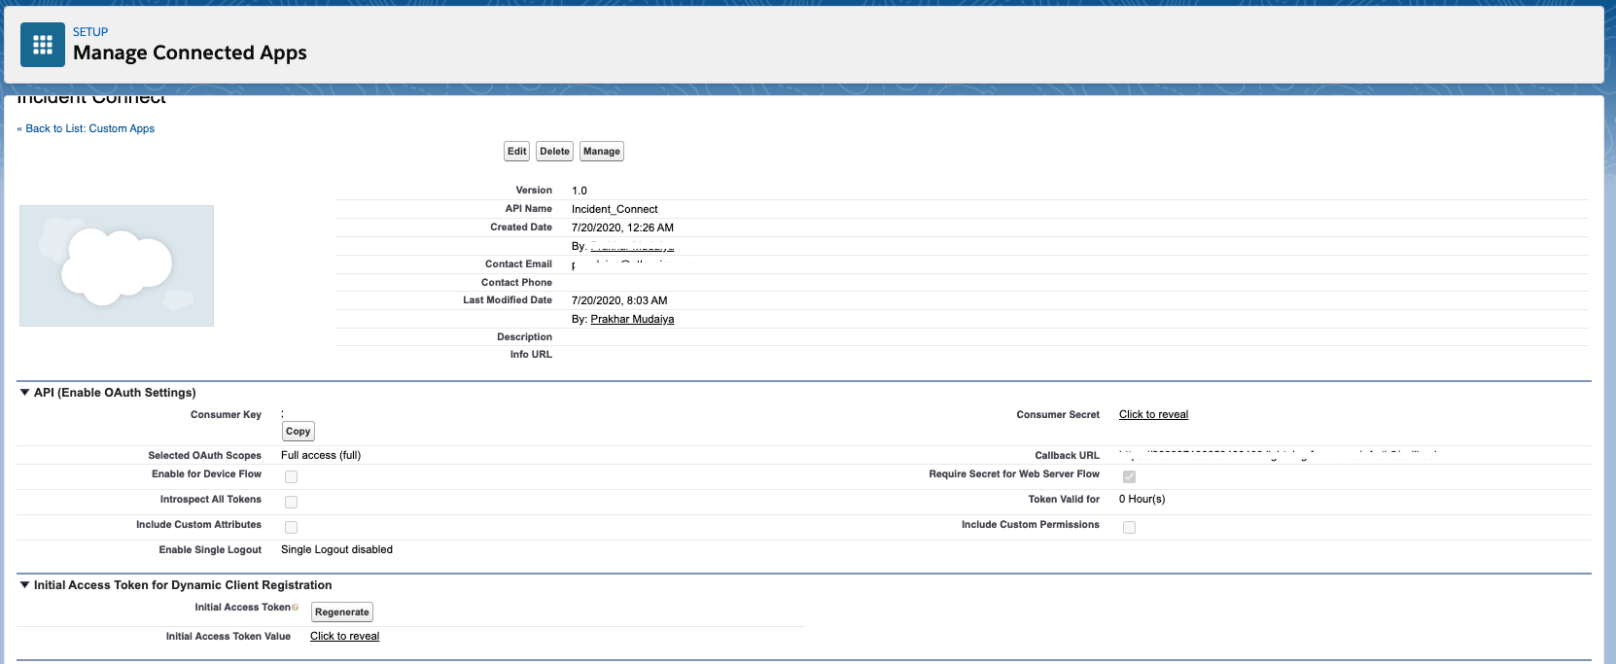Click the created date 7/20/2020, 12:26 AM
The image size is (1616, 664).
622,227
